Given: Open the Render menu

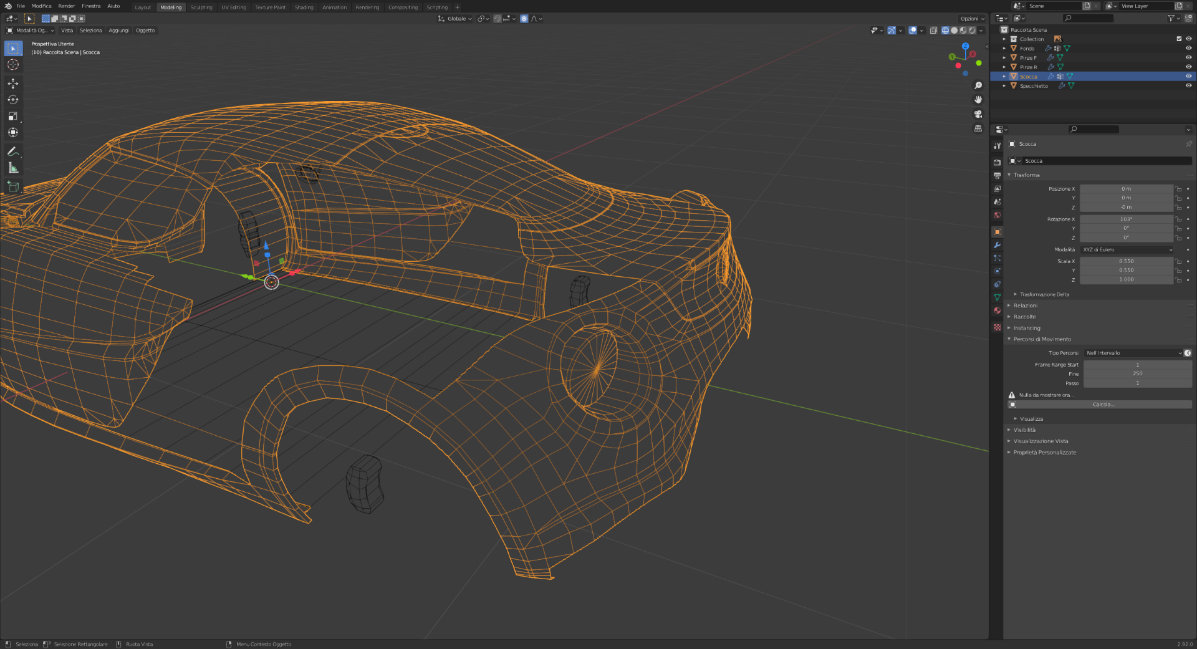Looking at the screenshot, I should click(66, 6).
